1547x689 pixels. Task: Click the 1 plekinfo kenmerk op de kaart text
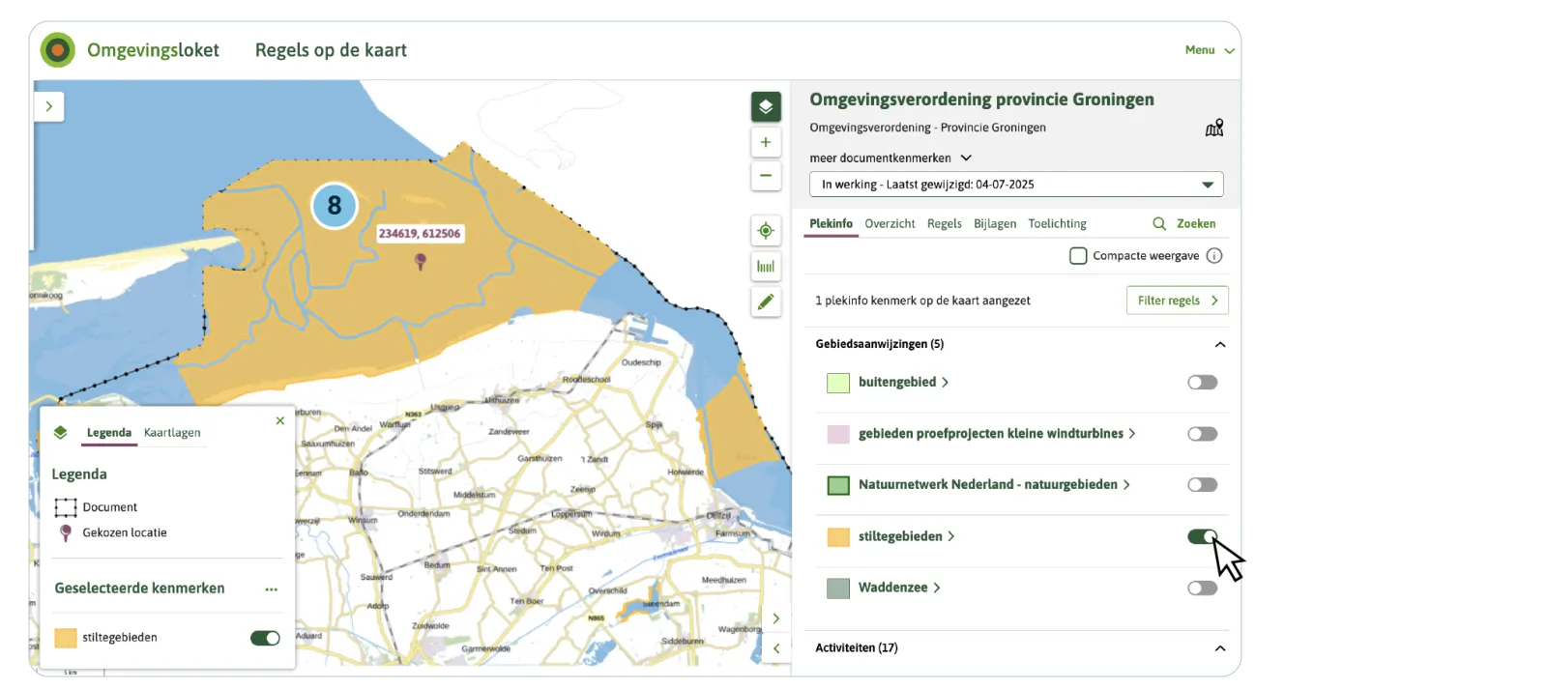[922, 301]
